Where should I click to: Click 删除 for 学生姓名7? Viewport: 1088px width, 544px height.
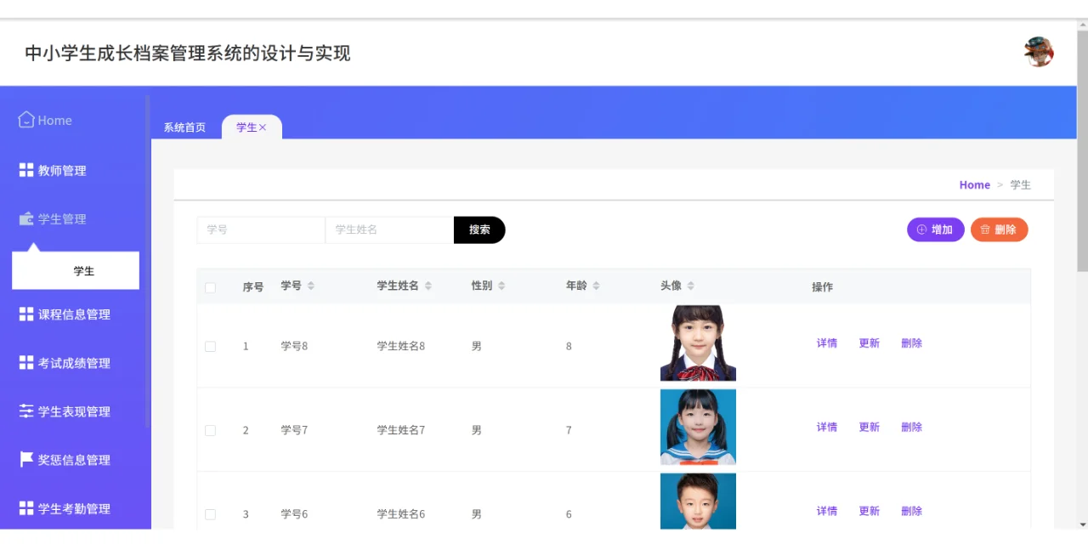911,427
